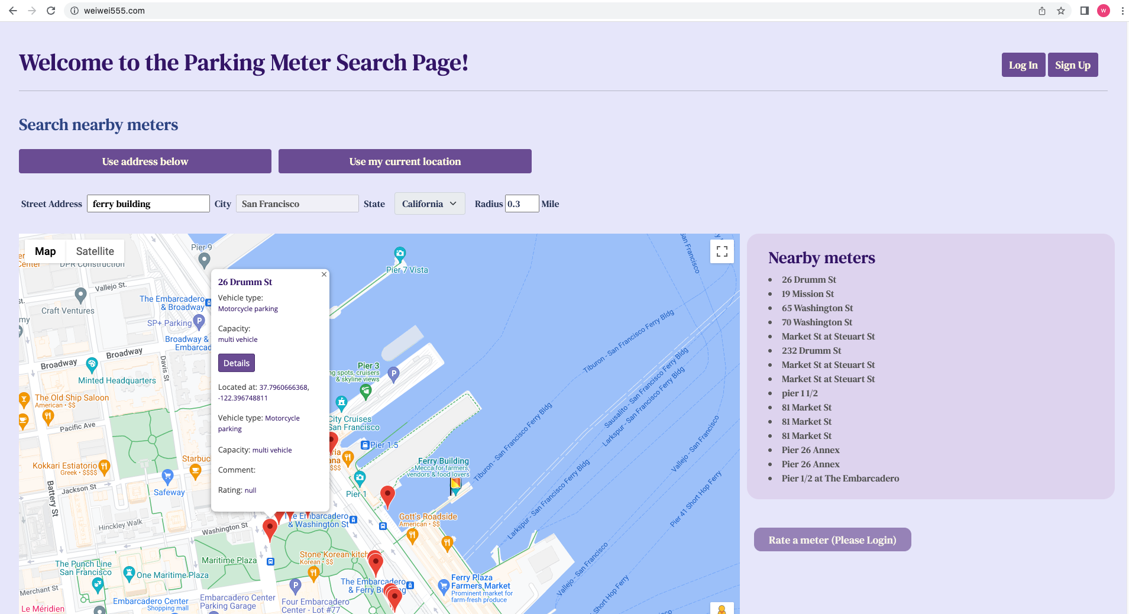
Task: Click the red meter marker near Pier 1
Action: (387, 497)
